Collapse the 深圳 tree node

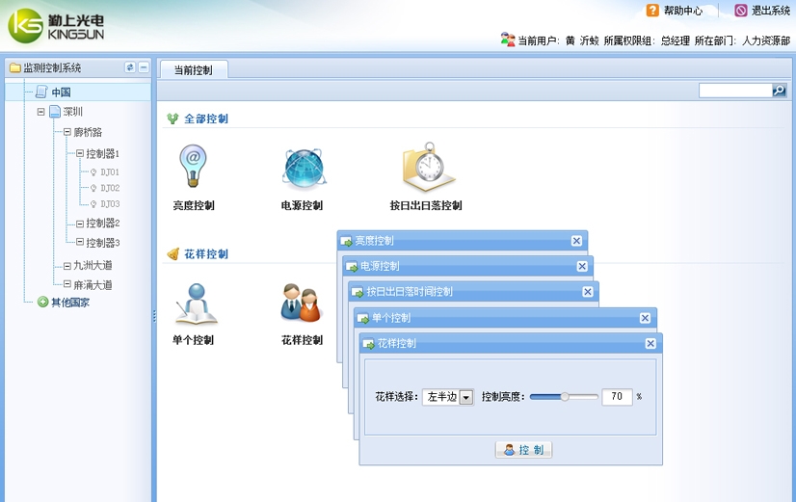pyautogui.click(x=41, y=112)
